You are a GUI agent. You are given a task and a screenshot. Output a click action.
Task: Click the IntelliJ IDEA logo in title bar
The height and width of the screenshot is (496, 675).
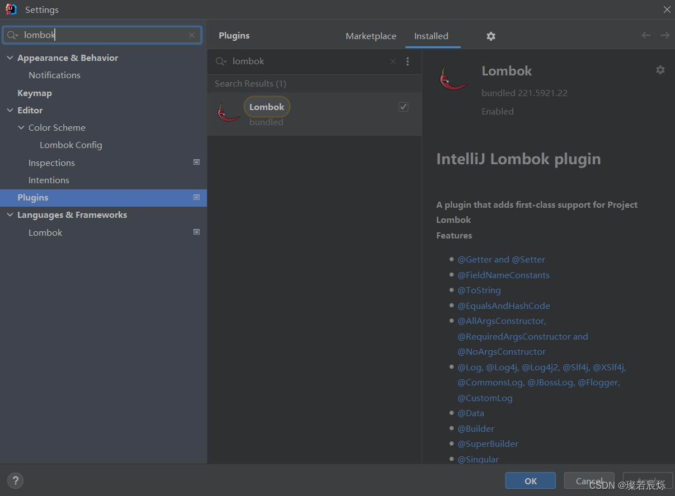tap(11, 9)
